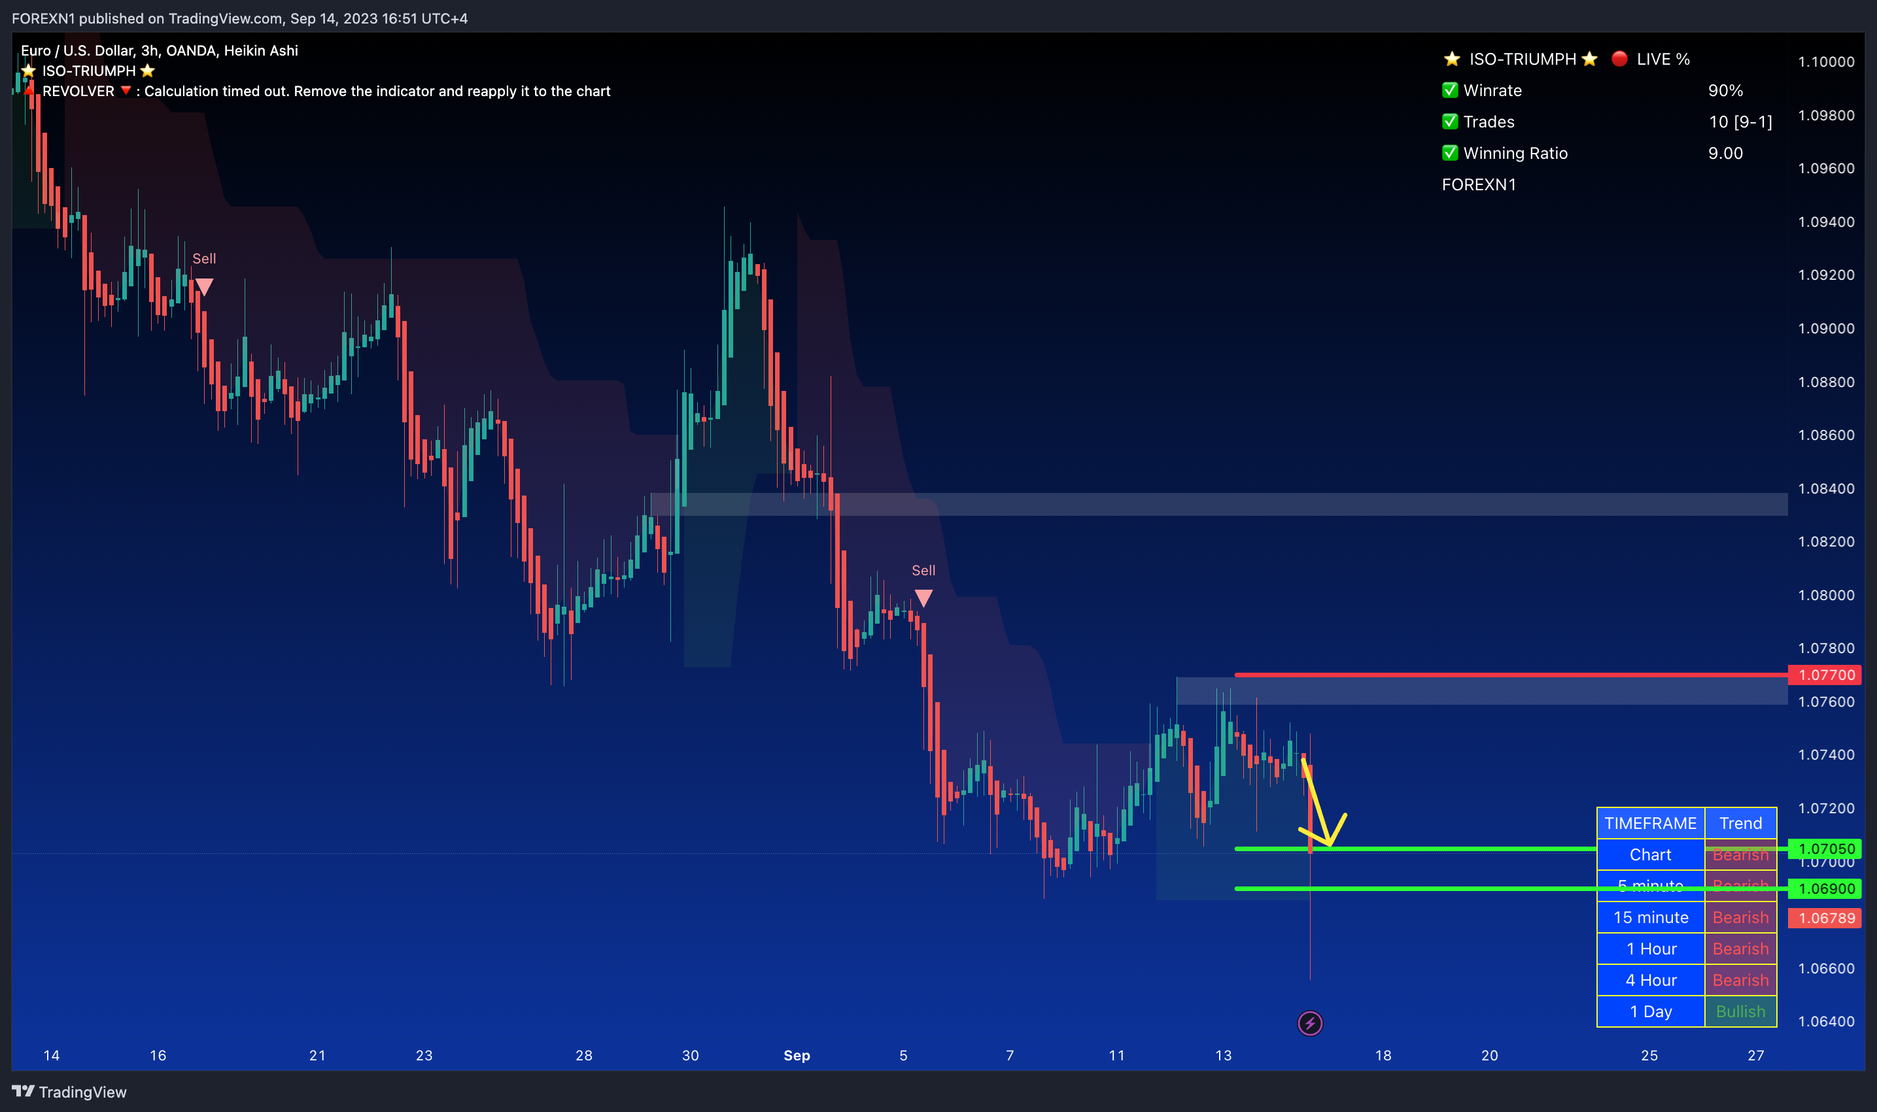
Task: Click the Sell triangle marker near Sep 5
Action: pyautogui.click(x=923, y=598)
